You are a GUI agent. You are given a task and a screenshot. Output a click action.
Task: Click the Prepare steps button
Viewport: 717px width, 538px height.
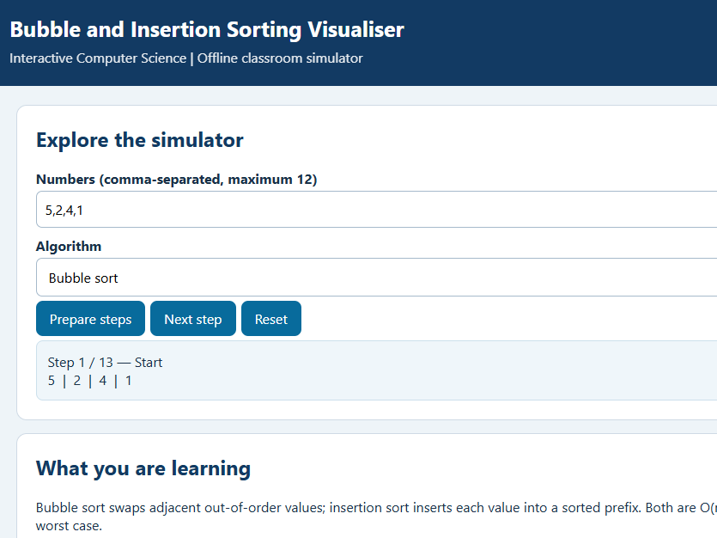tap(90, 319)
